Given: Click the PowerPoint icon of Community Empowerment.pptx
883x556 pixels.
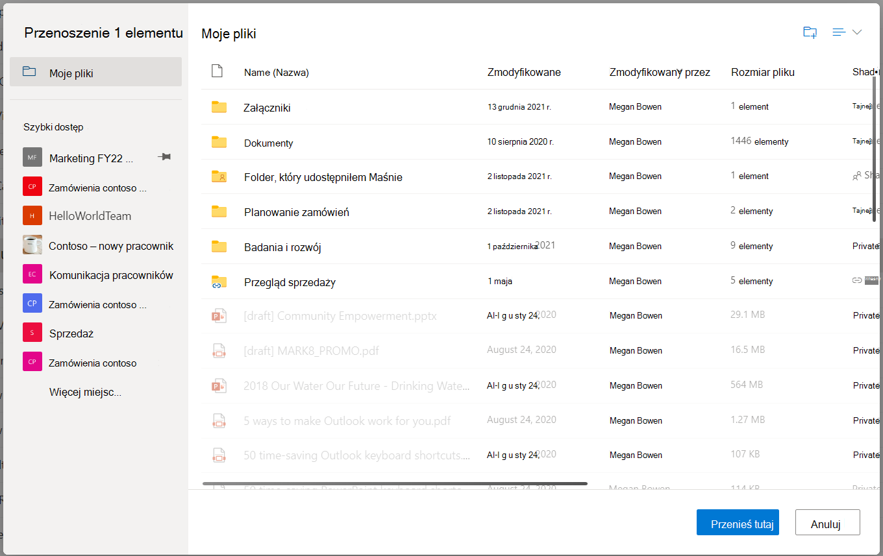Looking at the screenshot, I should coord(218,316).
